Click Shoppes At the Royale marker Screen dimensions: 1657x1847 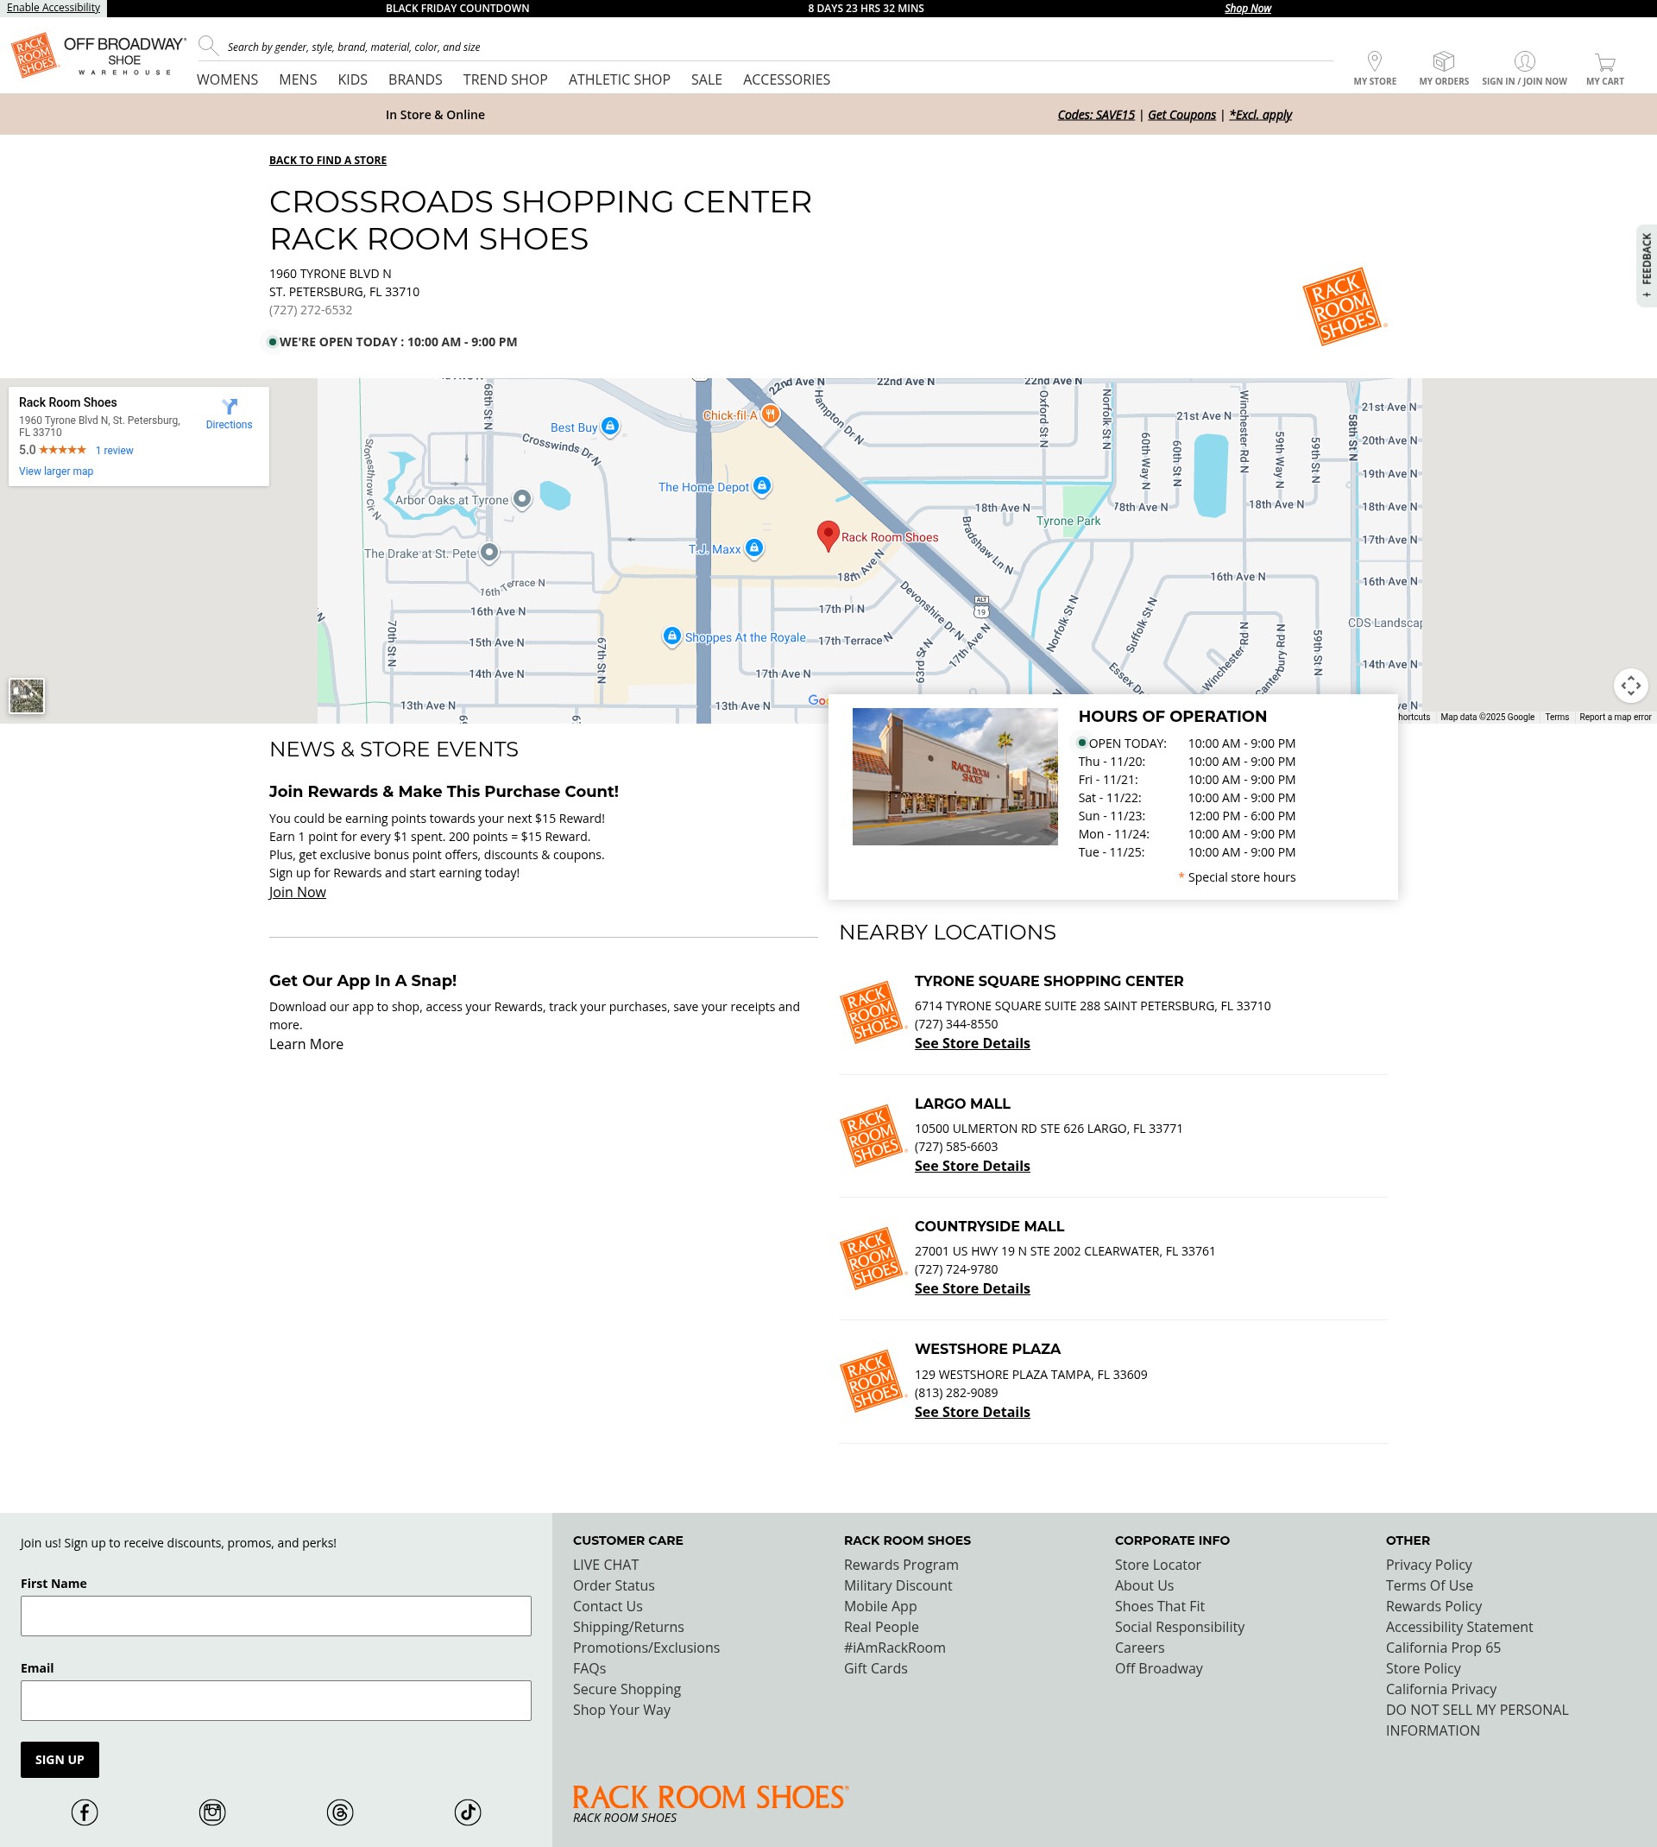tap(672, 636)
